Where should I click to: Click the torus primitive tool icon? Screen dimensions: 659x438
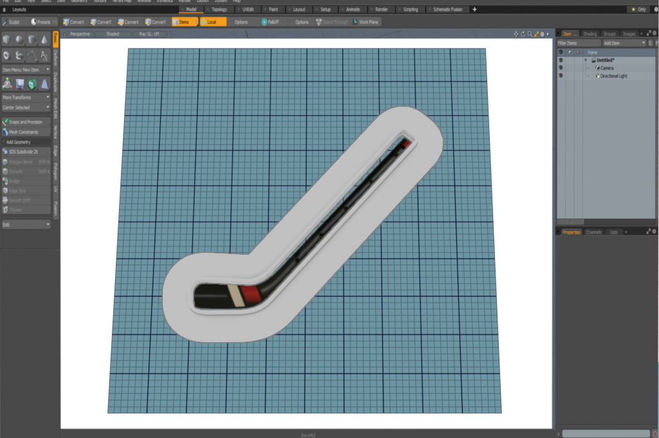click(6, 56)
